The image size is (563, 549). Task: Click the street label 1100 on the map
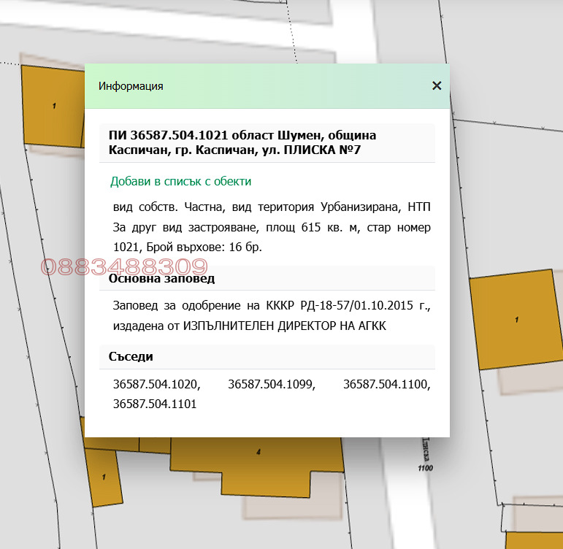click(x=426, y=468)
